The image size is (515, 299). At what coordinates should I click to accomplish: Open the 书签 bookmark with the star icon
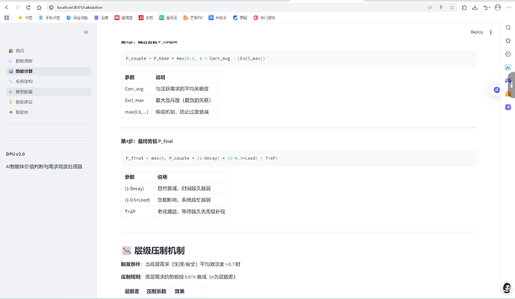coord(25,18)
